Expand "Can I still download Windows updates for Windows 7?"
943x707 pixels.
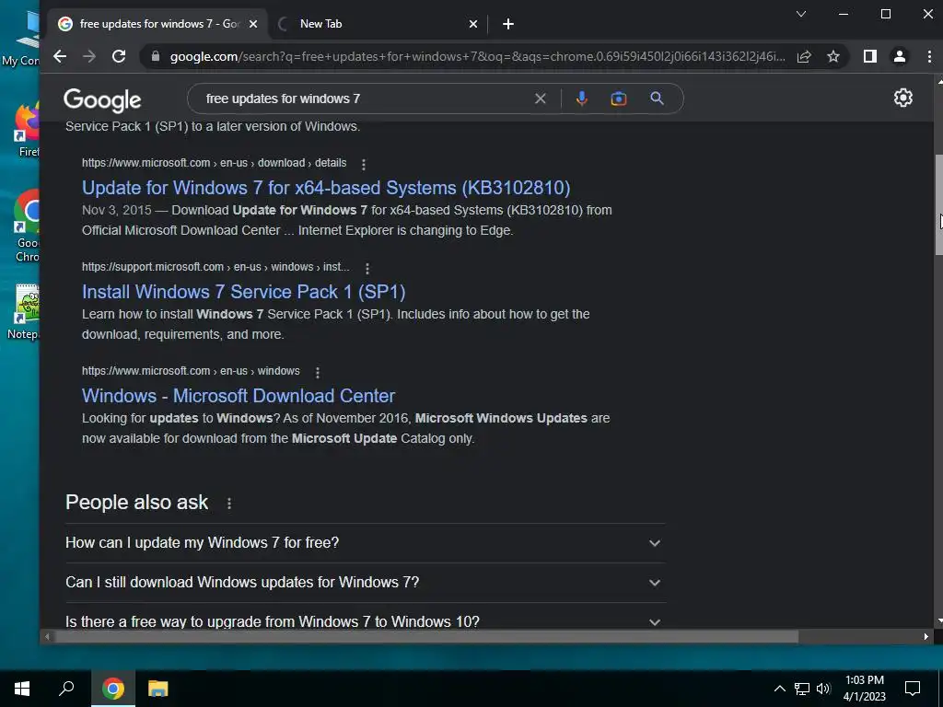(x=365, y=583)
